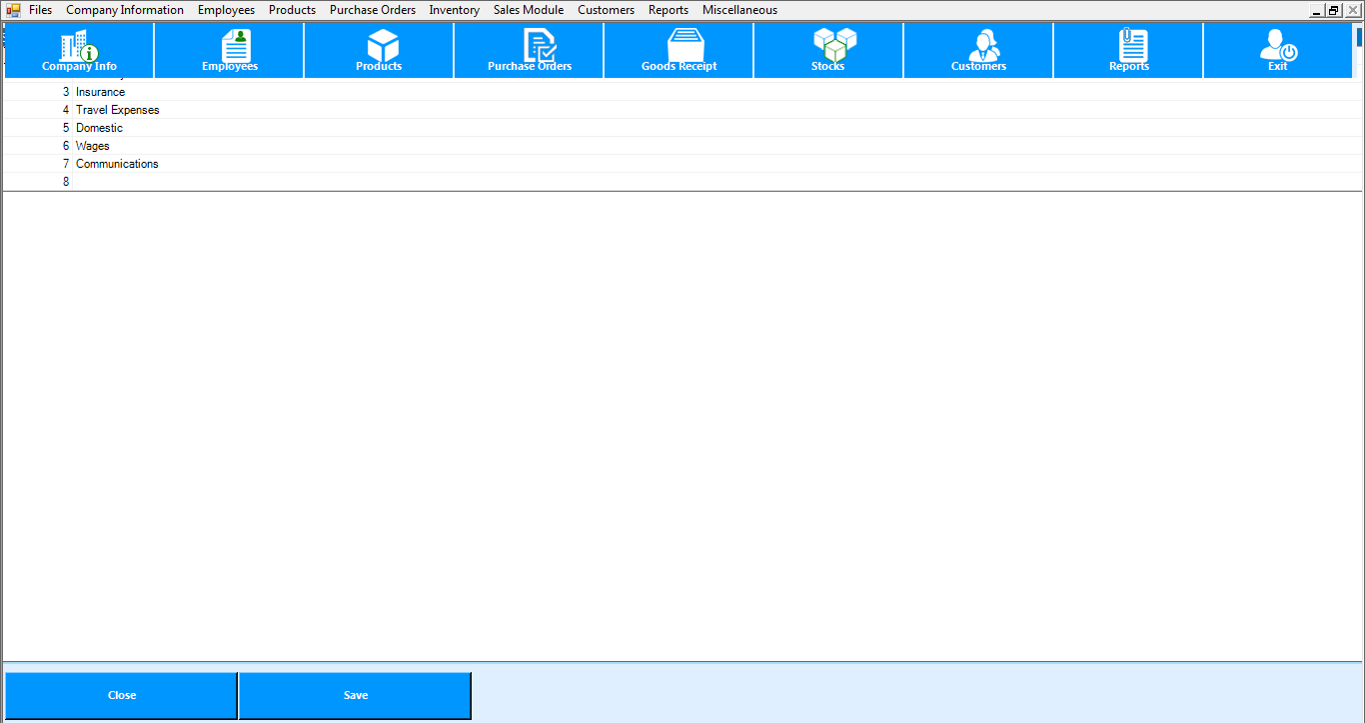The width and height of the screenshot is (1365, 723).
Task: Open the Products box icon
Action: click(x=380, y=50)
